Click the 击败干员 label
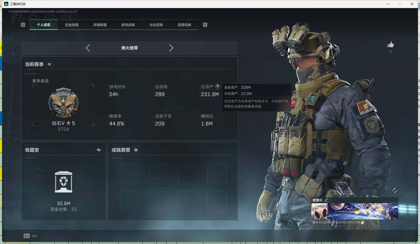420x244 pixels. click(x=163, y=116)
